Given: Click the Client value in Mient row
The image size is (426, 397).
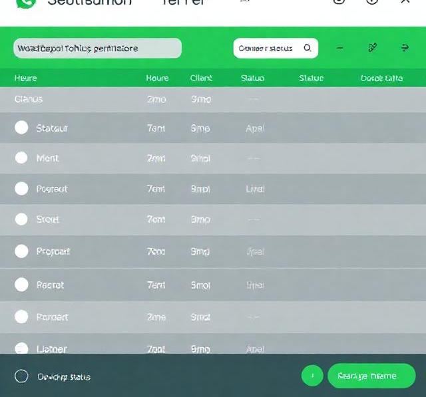Looking at the screenshot, I should tap(200, 158).
